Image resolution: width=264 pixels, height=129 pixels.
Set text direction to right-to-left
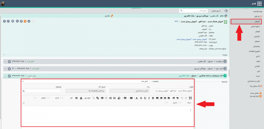tap(177, 98)
